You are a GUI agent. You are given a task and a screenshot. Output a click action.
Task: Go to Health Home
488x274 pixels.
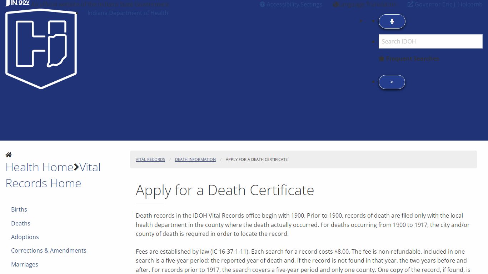click(39, 167)
